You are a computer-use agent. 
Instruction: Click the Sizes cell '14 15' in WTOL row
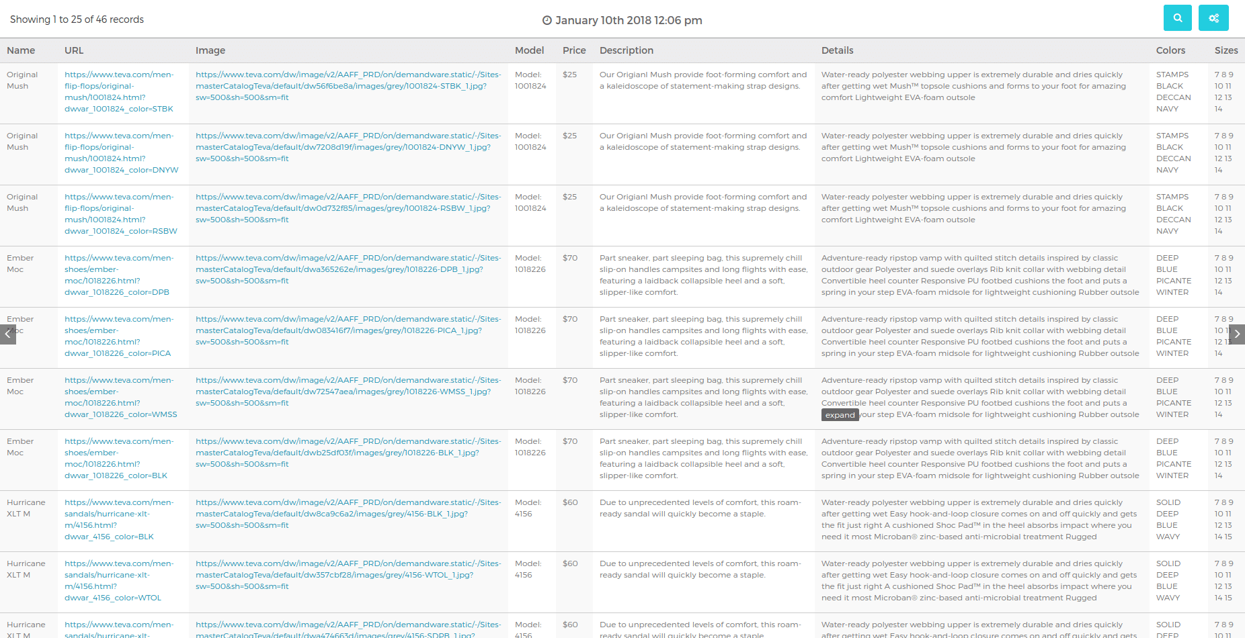[x=1223, y=598]
